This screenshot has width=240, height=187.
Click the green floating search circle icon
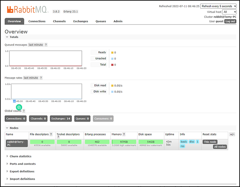(19, 107)
